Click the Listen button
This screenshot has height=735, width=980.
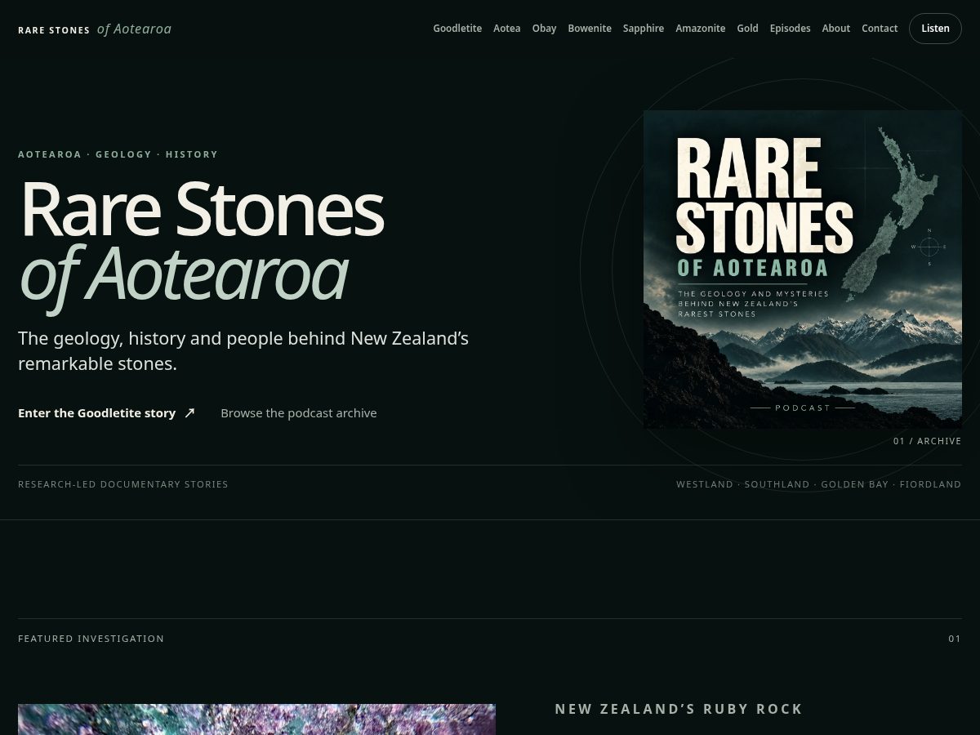935,29
